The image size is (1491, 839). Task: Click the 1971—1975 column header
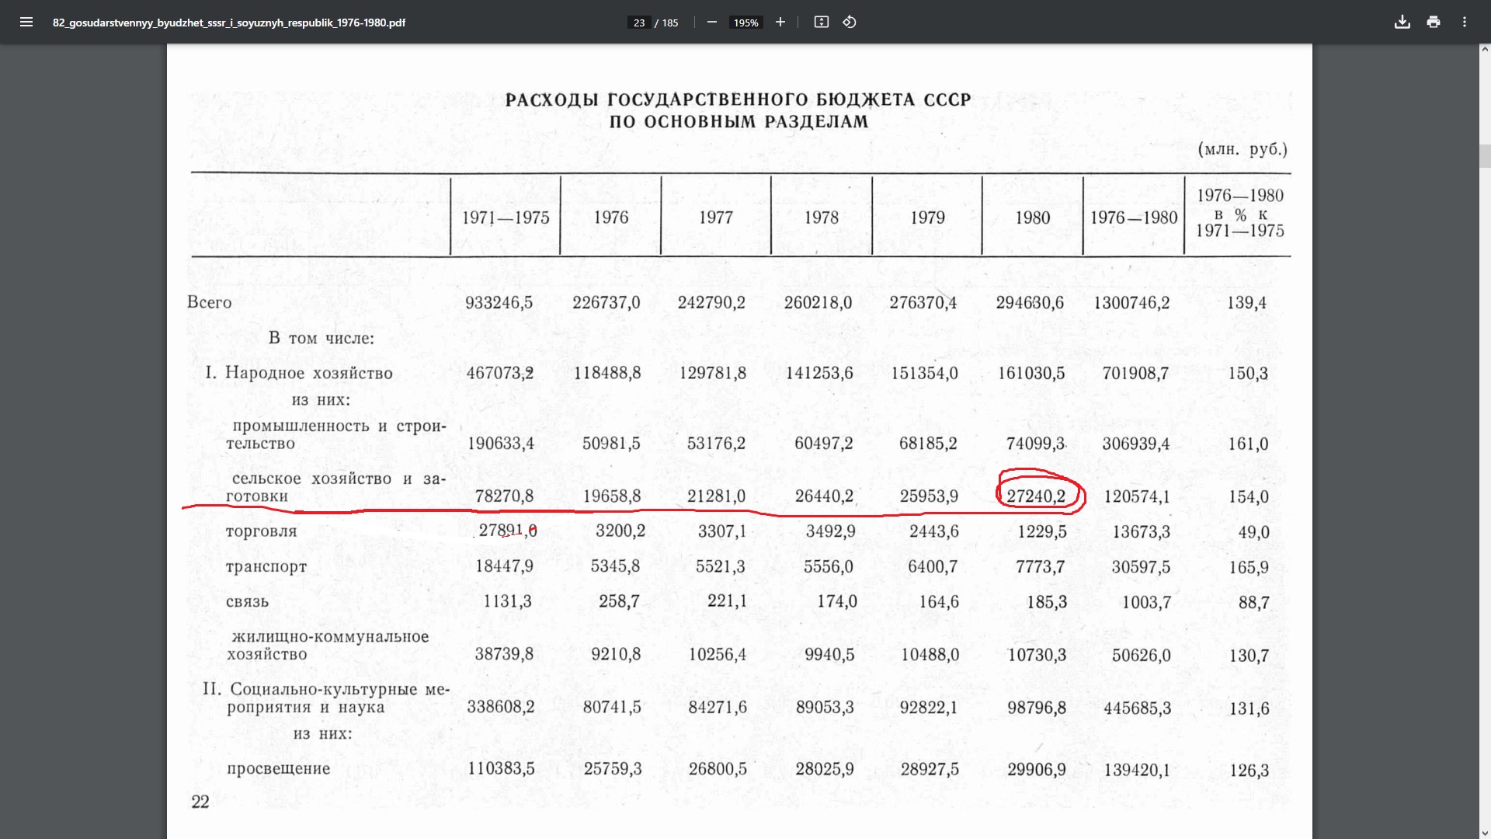coord(506,218)
